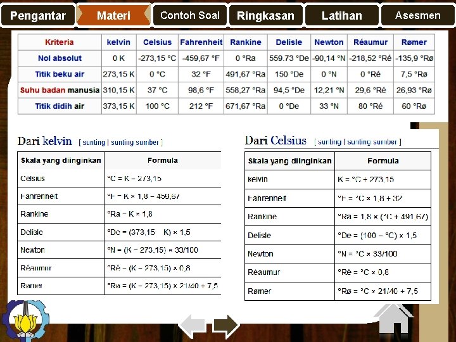
Task: Click 'sunting sumber' link beside Dari Celsius
Action: point(372,142)
